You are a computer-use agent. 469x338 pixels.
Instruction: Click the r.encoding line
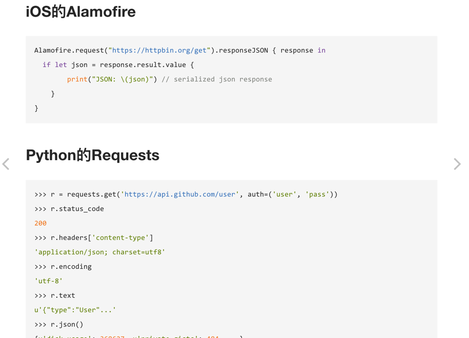tap(63, 267)
